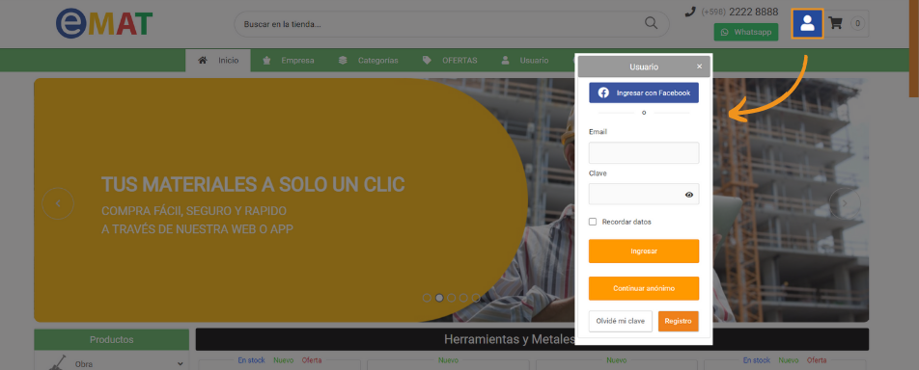Click the orange Ingresar button
The height and width of the screenshot is (370, 919).
coord(644,251)
